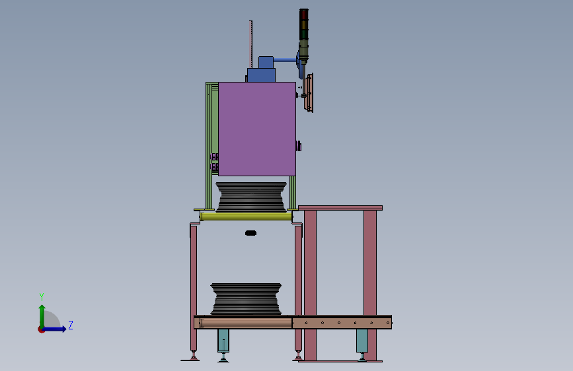Click the green Y axis arrow of triad

[42, 316]
